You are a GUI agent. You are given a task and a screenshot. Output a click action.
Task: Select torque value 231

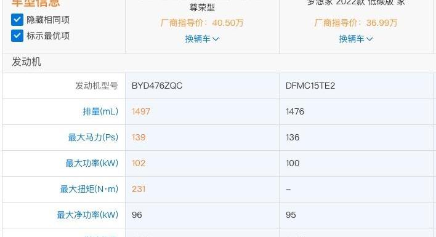pos(139,189)
